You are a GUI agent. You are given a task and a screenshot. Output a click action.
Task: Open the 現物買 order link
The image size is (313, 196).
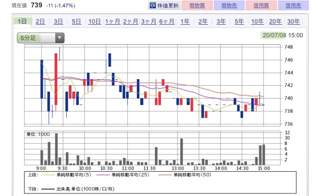197,5
